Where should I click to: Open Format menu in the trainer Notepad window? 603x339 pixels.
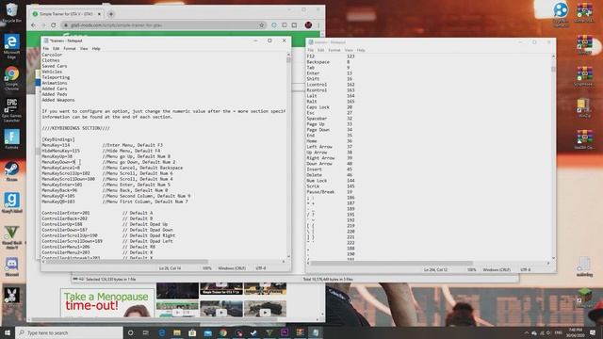click(70, 49)
